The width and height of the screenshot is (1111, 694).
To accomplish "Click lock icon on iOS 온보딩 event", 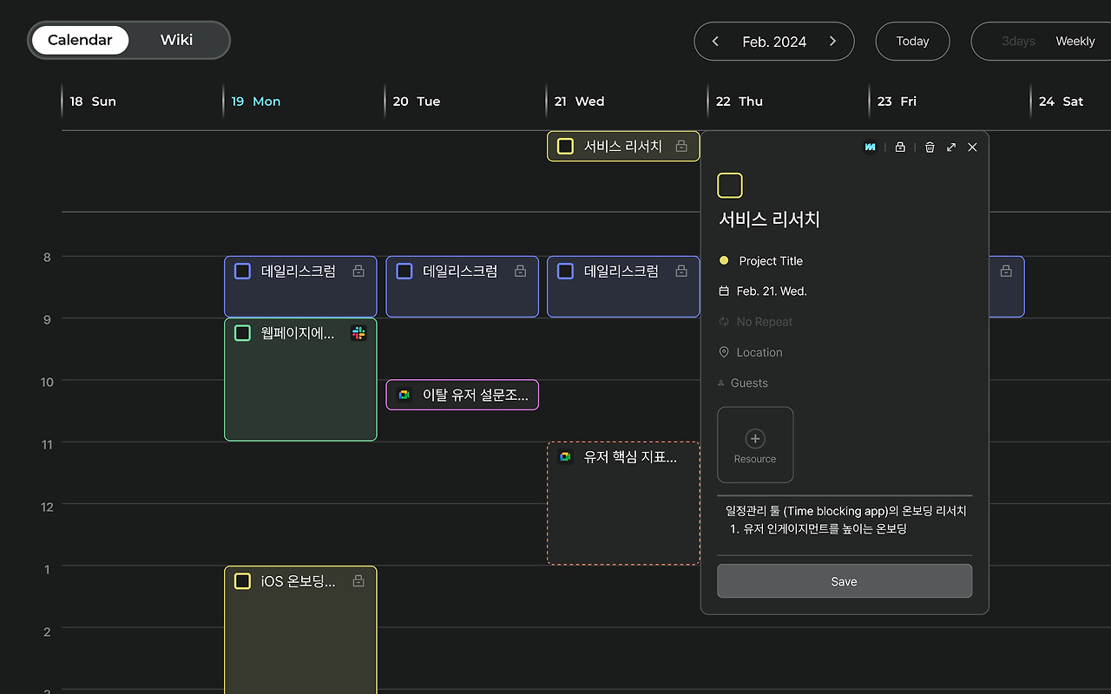I will 358,581.
